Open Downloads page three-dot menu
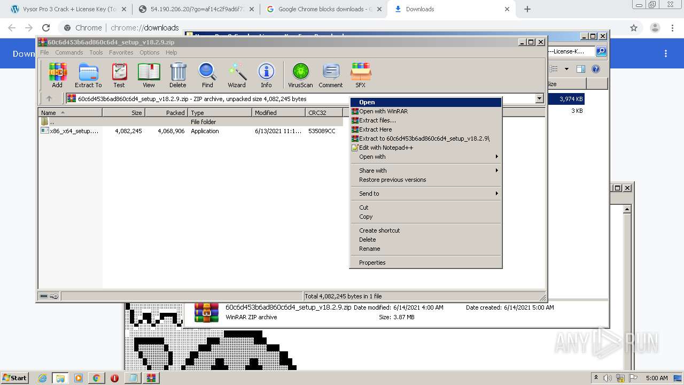684x385 pixels. pos(666,53)
